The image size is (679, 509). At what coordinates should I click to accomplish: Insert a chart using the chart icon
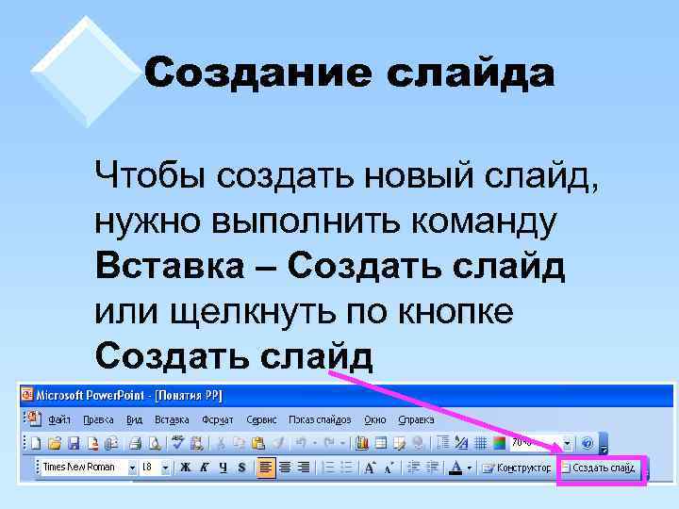pos(361,443)
